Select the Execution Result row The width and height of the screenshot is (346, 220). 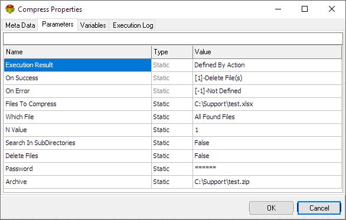click(173, 65)
